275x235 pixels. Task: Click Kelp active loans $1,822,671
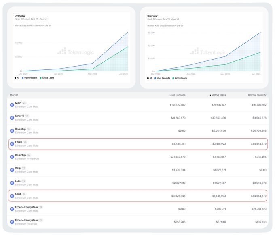pyautogui.click(x=220, y=170)
